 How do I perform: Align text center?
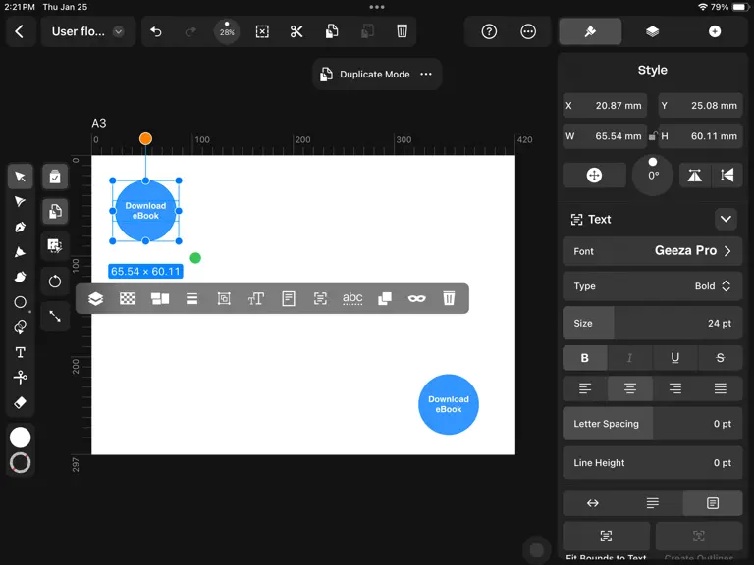630,388
